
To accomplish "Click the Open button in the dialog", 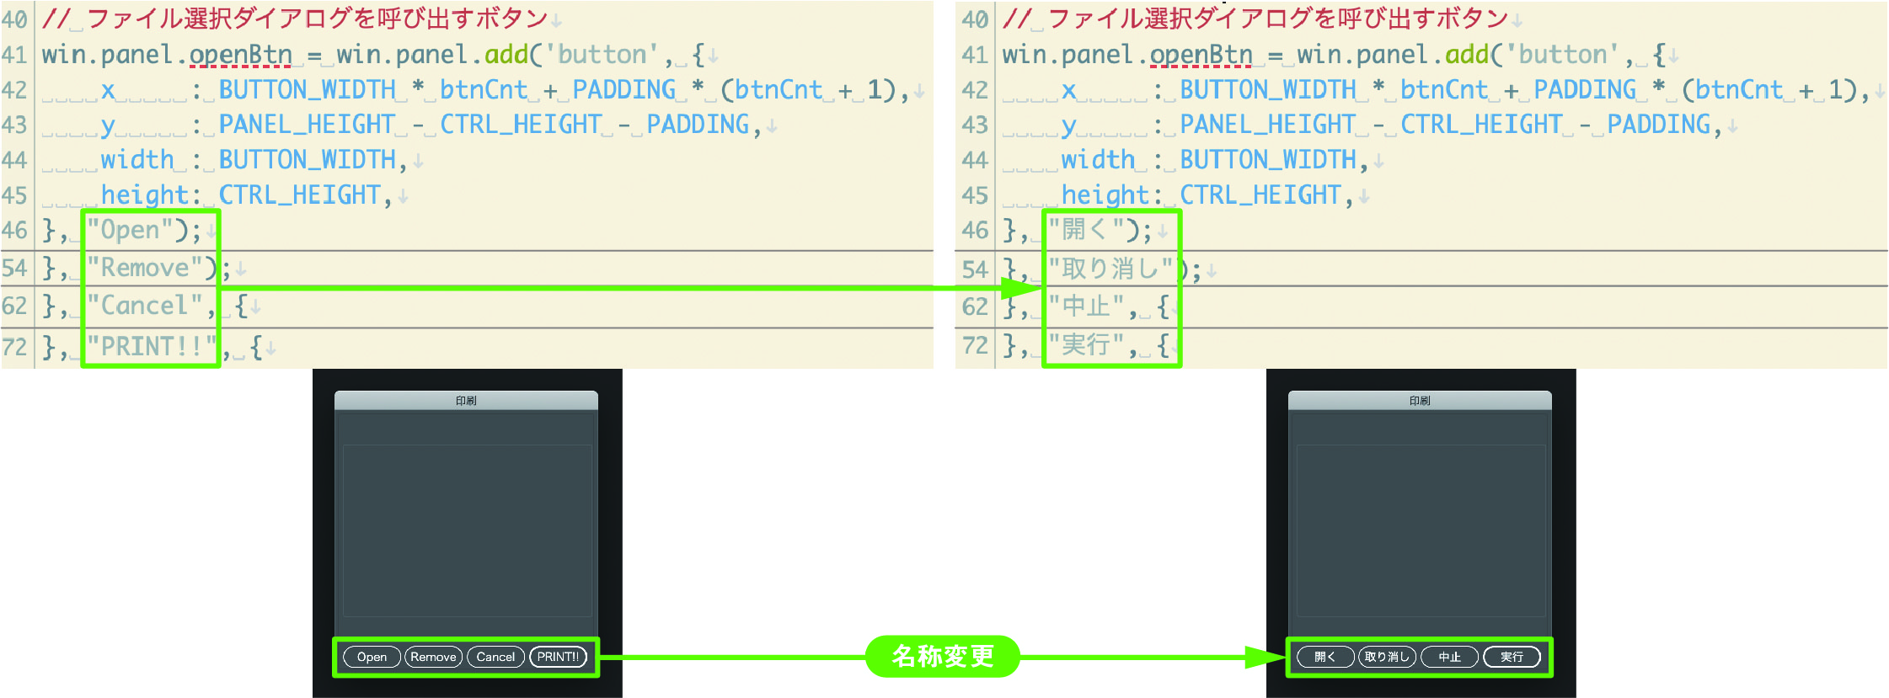I will pos(372,657).
